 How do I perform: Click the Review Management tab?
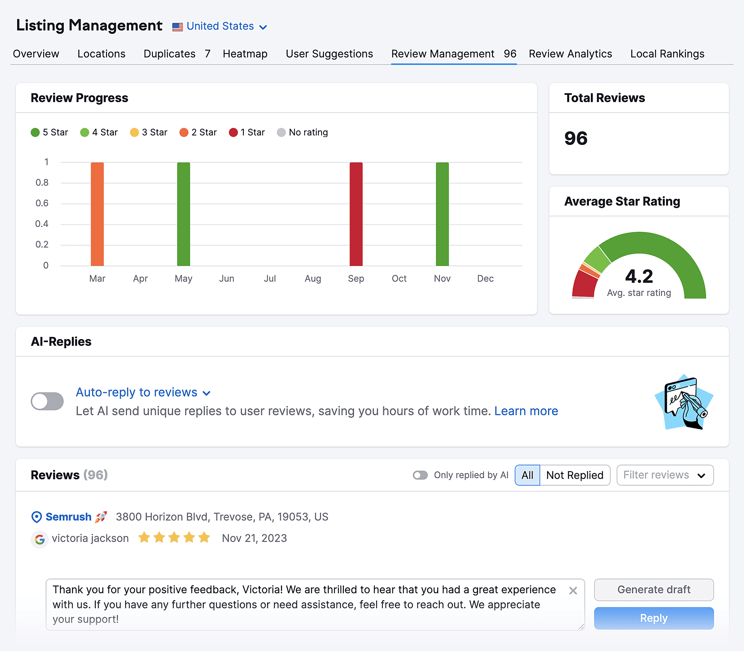pyautogui.click(x=443, y=54)
